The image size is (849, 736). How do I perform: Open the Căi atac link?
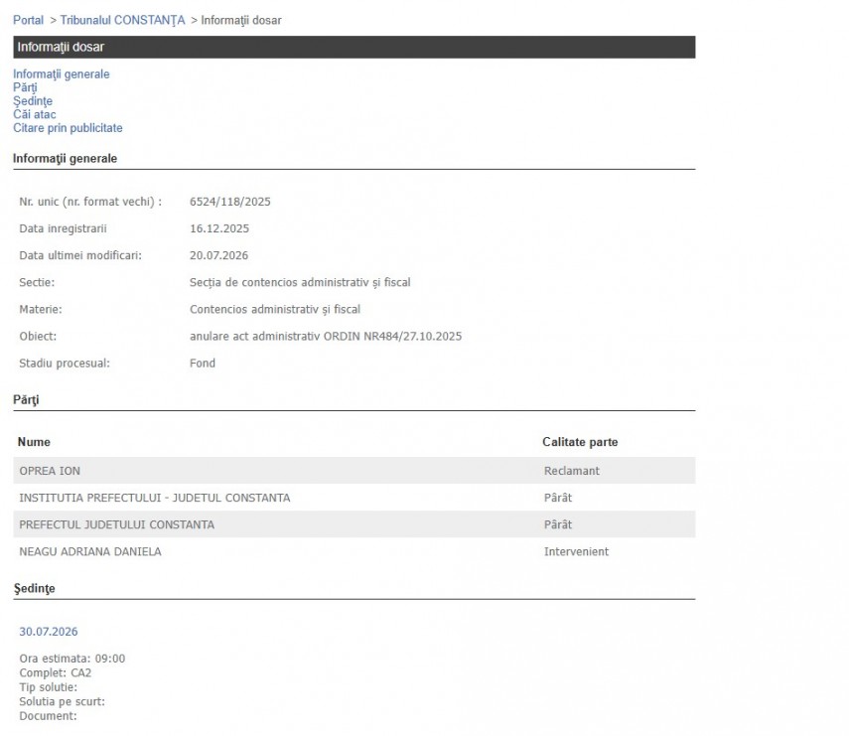point(34,115)
